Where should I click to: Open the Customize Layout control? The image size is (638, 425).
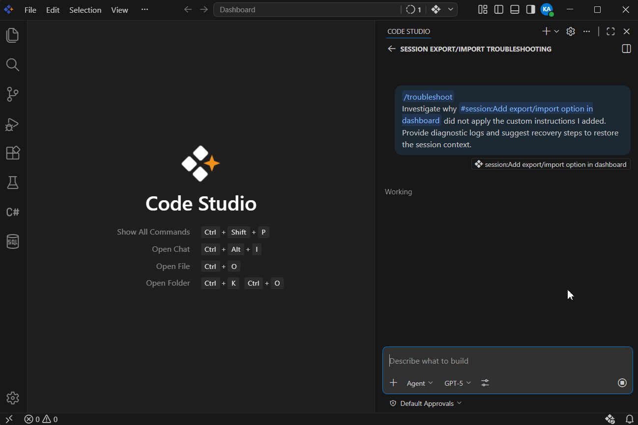[x=483, y=9]
